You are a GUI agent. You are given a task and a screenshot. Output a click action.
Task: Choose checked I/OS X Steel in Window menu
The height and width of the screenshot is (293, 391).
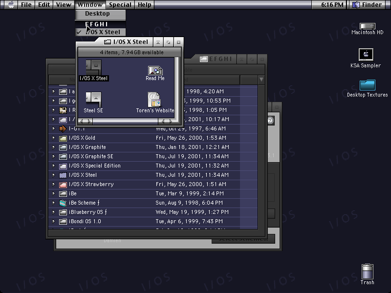101,32
